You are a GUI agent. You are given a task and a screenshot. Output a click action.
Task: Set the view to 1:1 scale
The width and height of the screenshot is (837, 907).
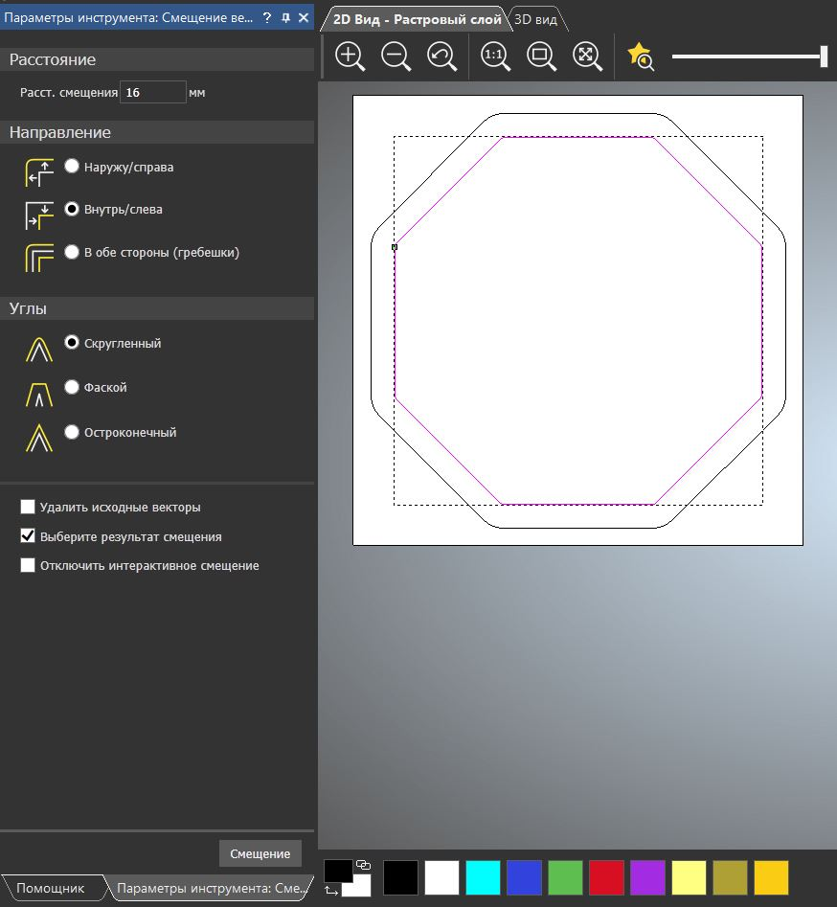[x=495, y=57]
